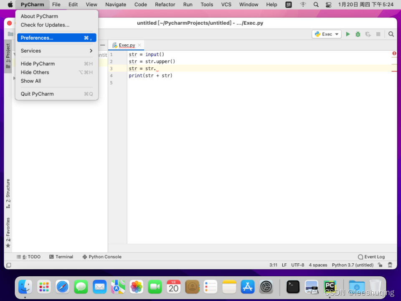Start debugging with the bug icon

358,34
